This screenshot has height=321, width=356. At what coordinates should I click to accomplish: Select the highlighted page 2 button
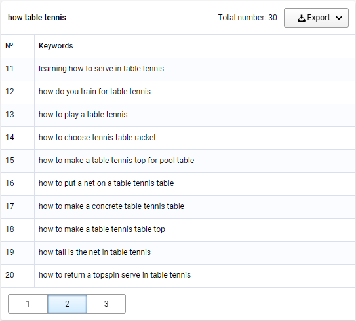[68, 304]
